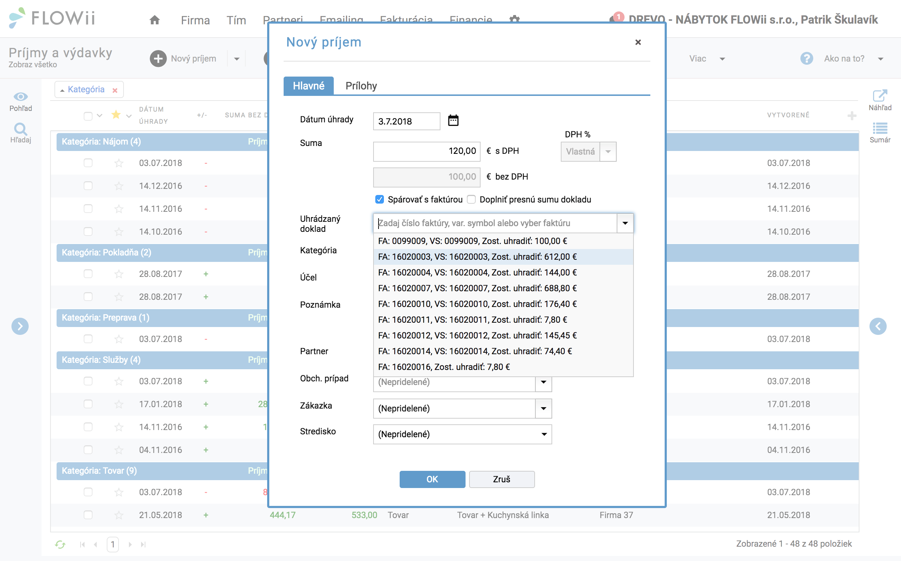Close the Nový príjem dialog
This screenshot has height=561, width=901.
click(x=638, y=42)
